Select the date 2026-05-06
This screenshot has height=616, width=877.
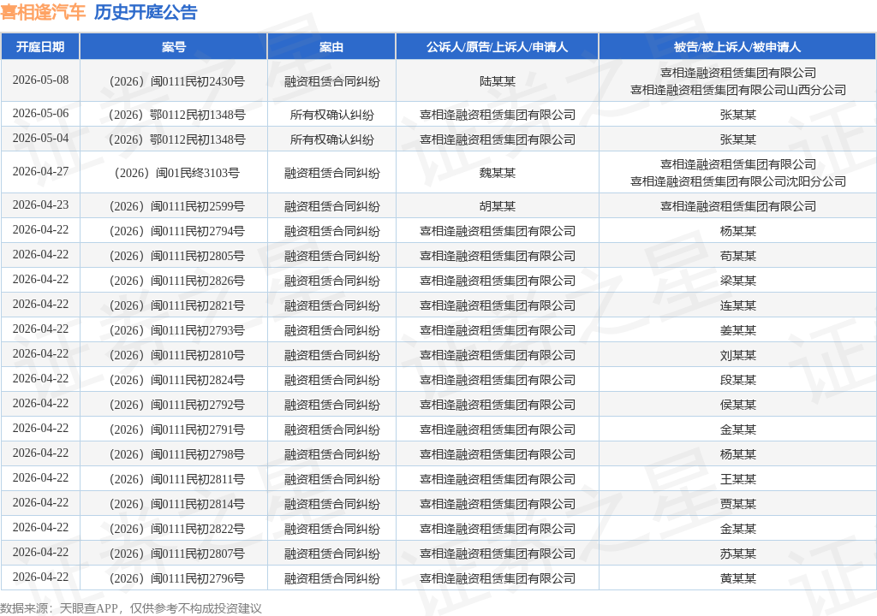click(40, 114)
